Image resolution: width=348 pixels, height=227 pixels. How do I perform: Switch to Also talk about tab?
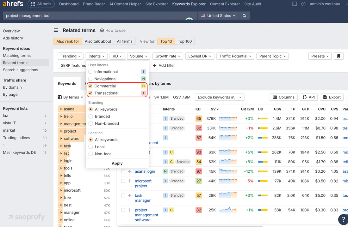[x=98, y=41]
